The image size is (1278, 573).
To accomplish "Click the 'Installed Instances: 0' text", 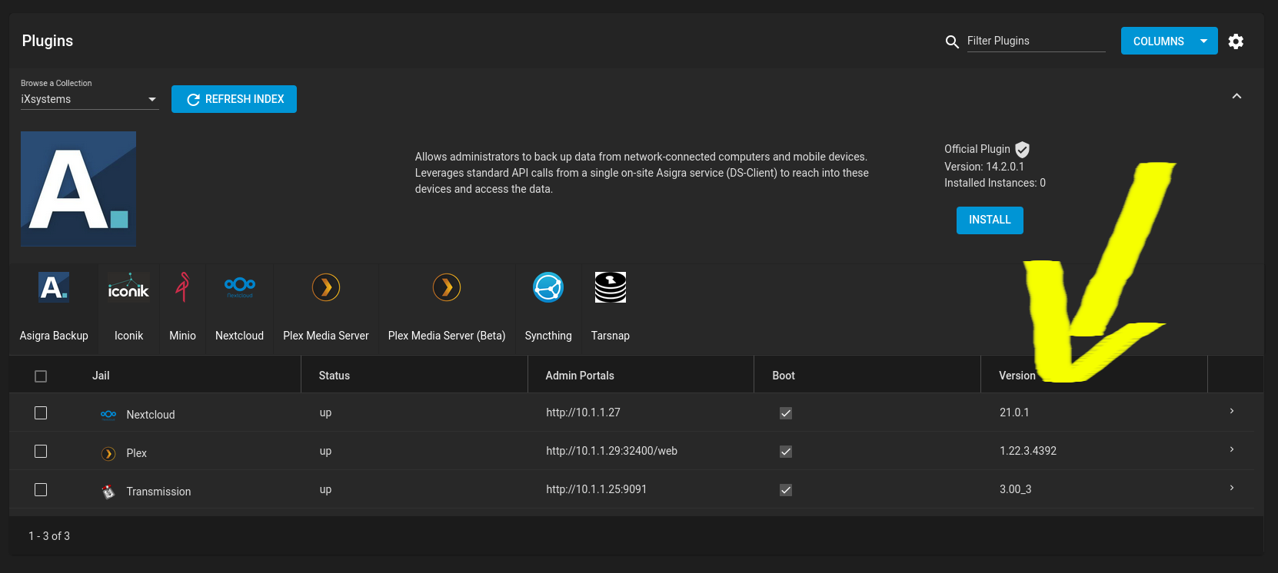I will [995, 183].
